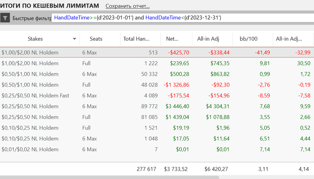
Task: Open the Stakes column sort arrow
Action: point(74,39)
